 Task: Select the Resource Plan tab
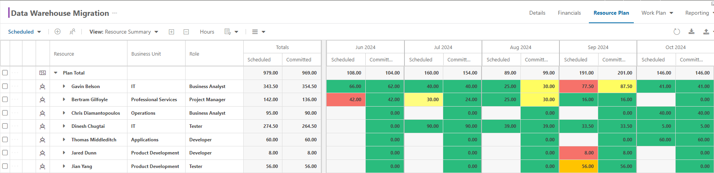[611, 13]
